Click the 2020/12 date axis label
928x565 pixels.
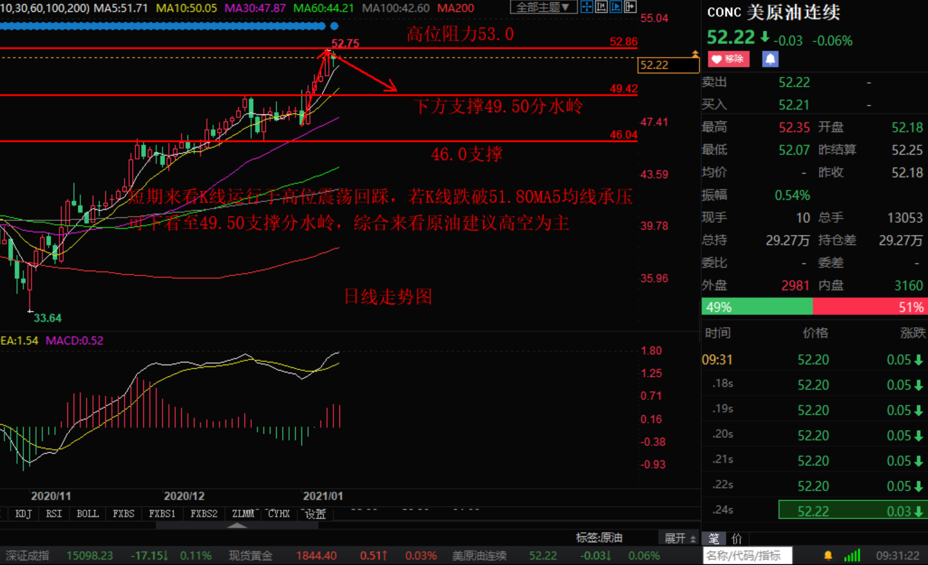(x=184, y=496)
